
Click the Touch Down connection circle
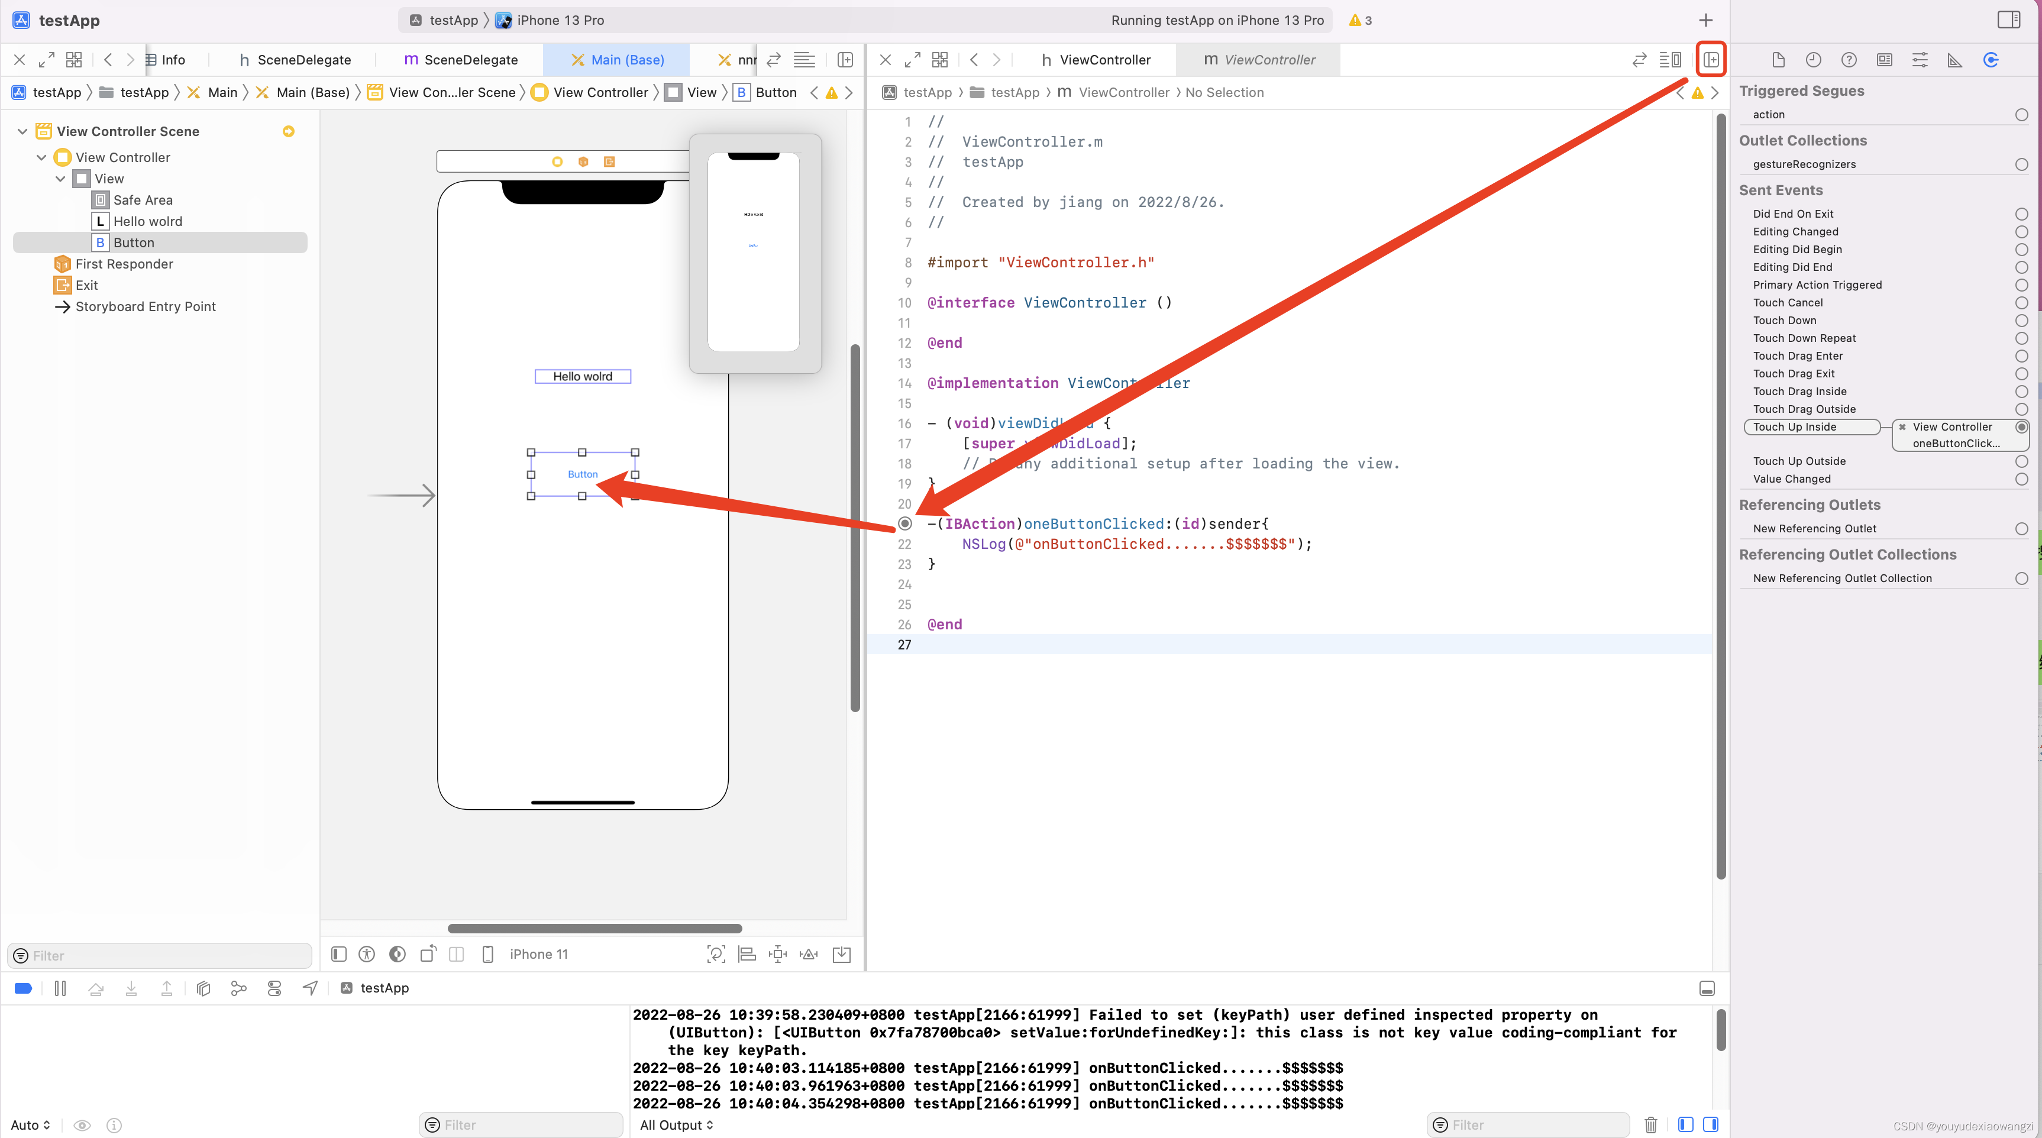pos(2021,321)
